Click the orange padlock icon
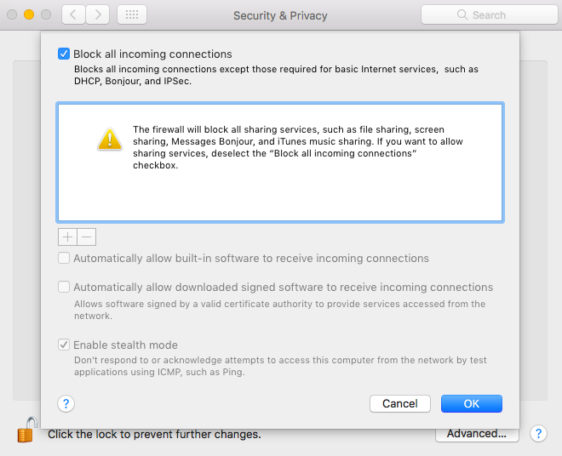The image size is (562, 456). (27, 430)
